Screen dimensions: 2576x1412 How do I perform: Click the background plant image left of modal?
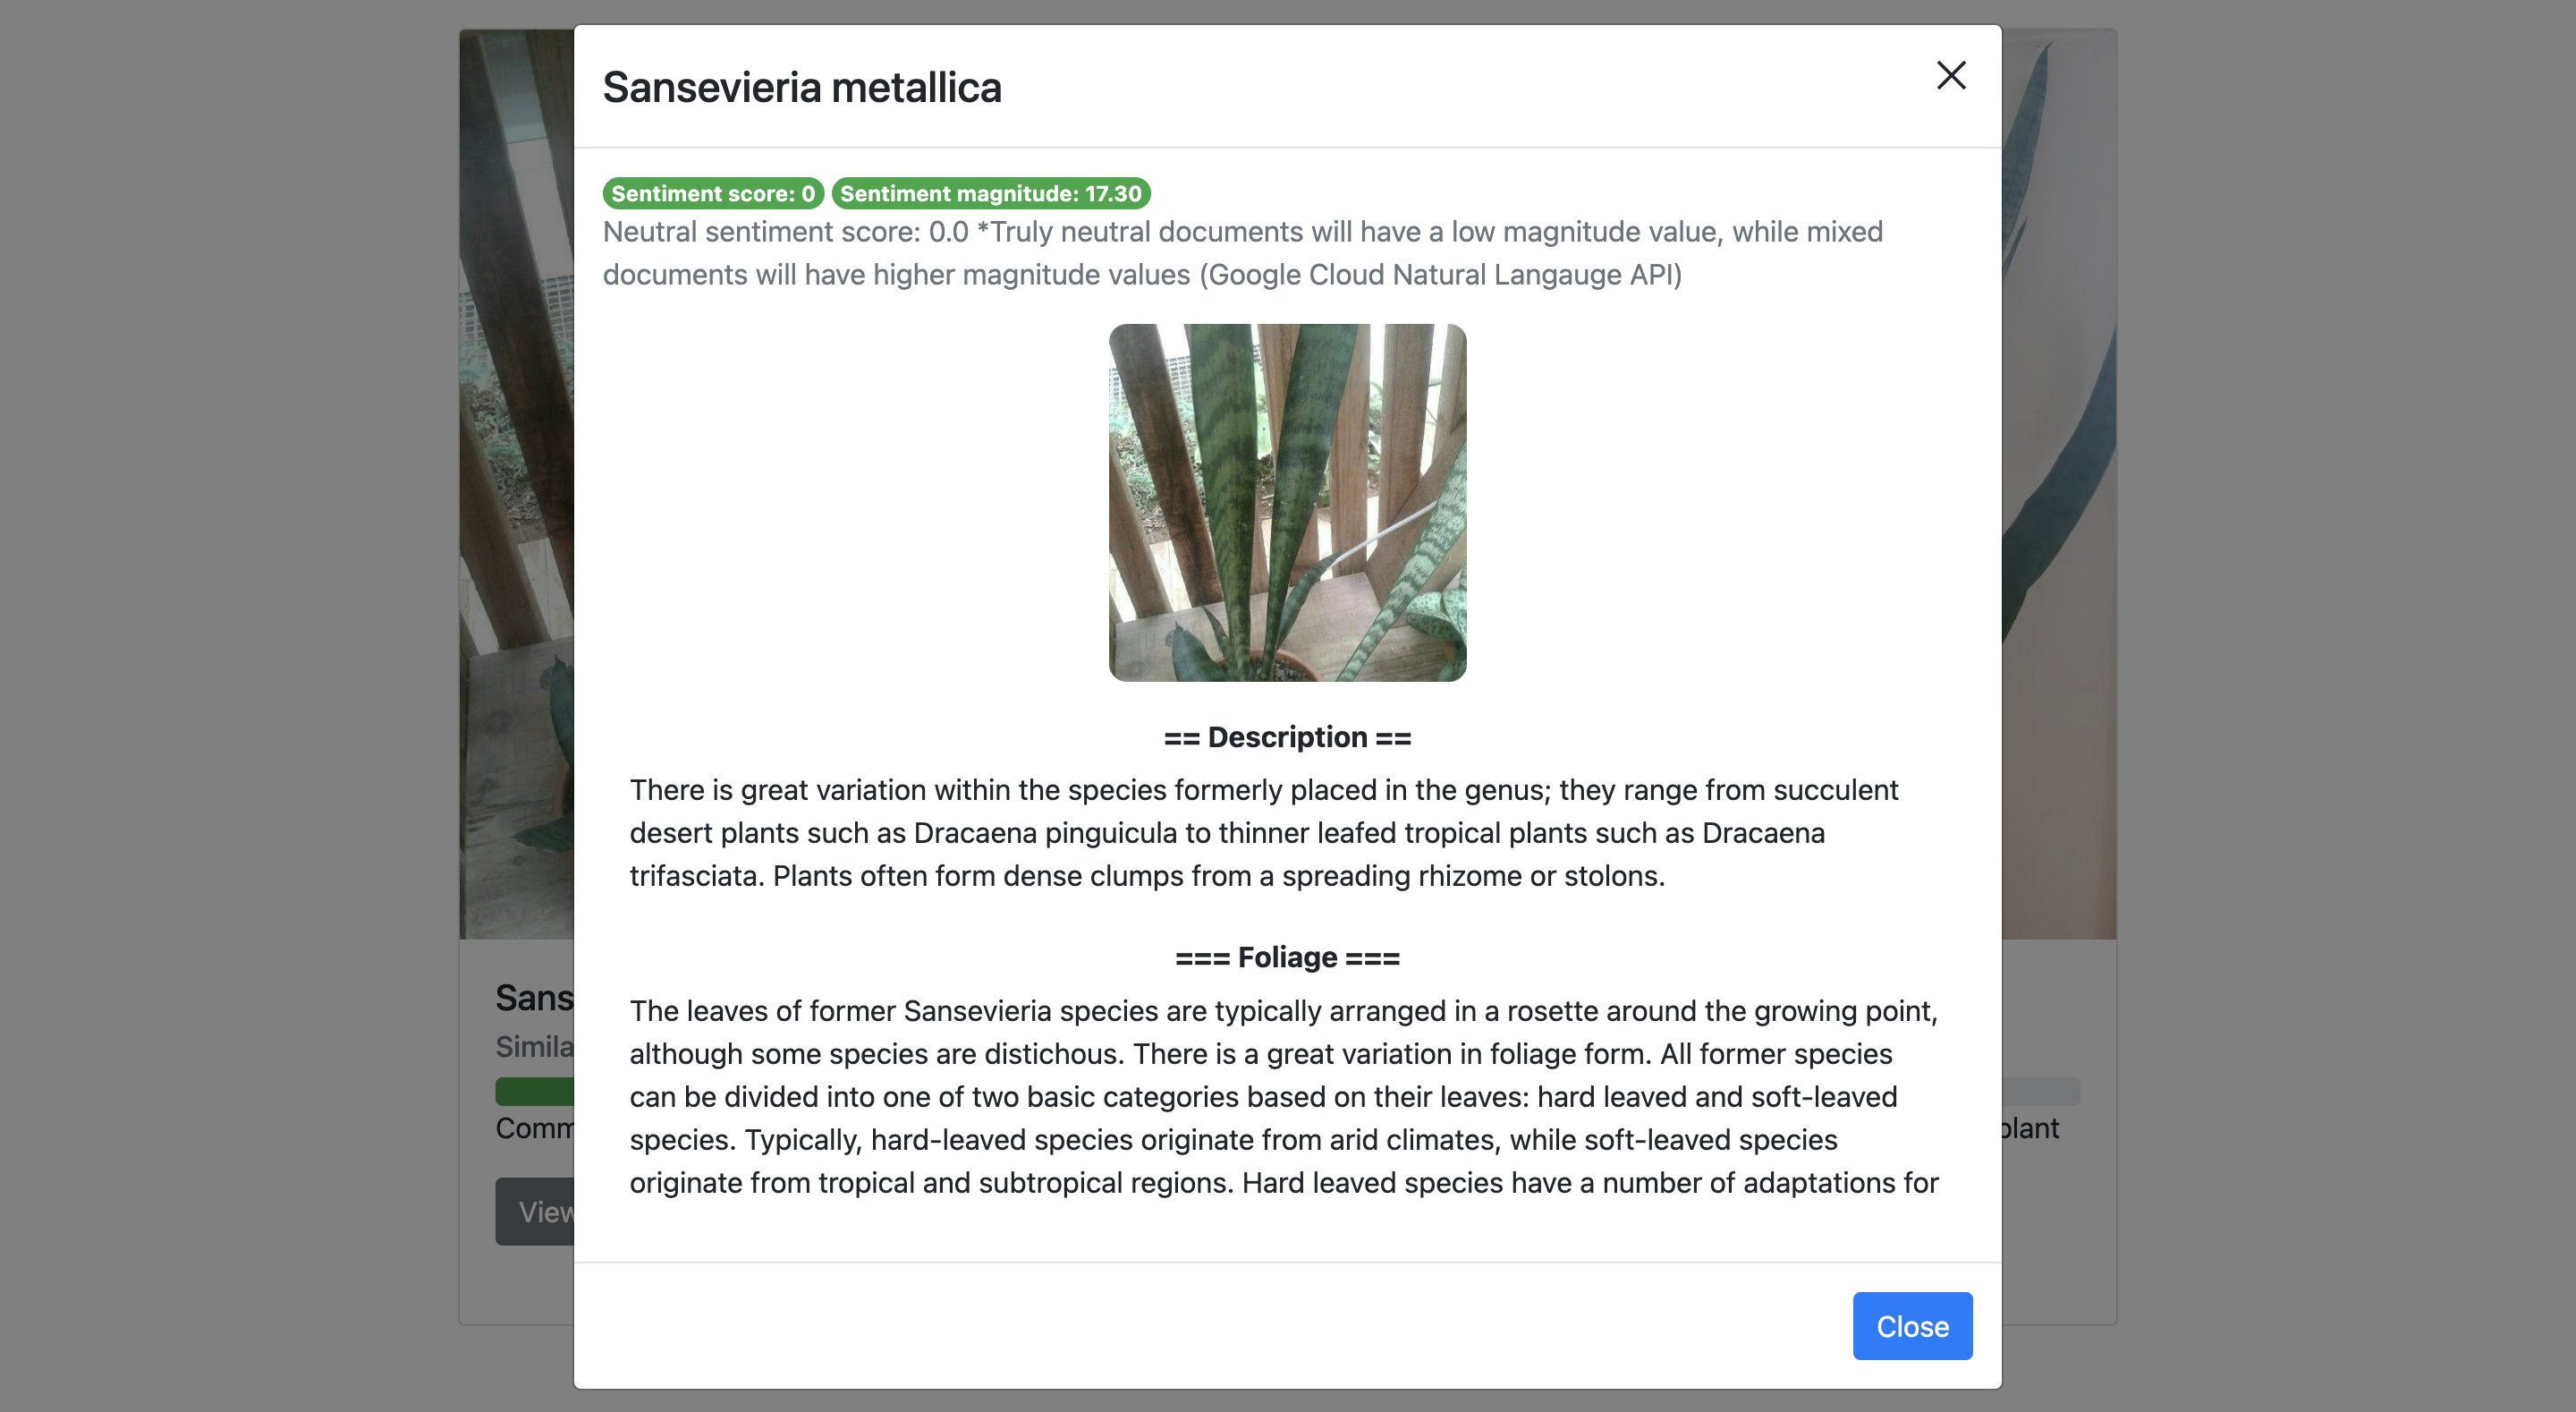point(516,482)
